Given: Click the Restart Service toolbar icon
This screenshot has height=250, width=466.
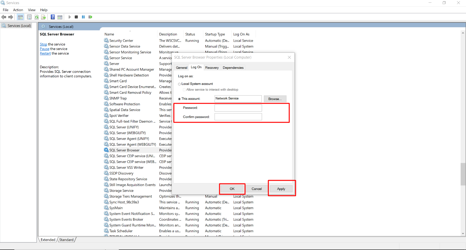Looking at the screenshot, I should 90,17.
